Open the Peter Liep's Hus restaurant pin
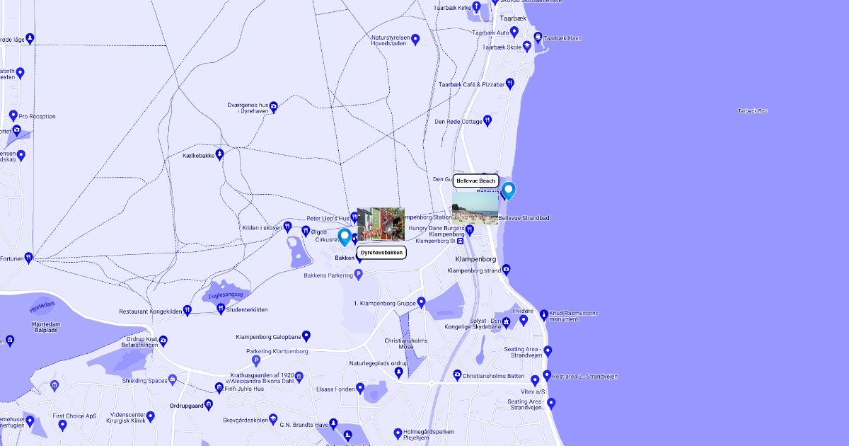This screenshot has height=446, width=849. point(354,217)
